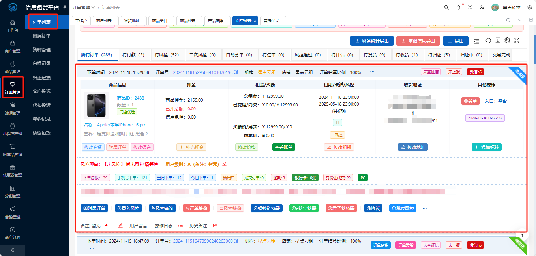Maximize content using the tab bar frame icon
Screen dimensions: 536x256
coord(531,20)
